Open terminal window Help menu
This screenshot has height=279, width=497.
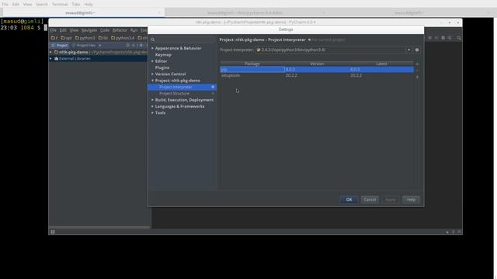point(89,5)
